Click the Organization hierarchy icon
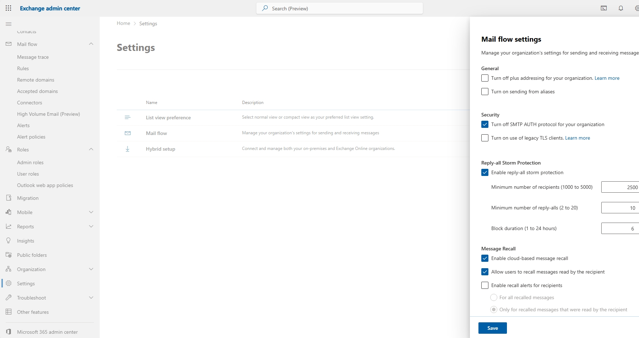This screenshot has height=338, width=639. point(9,269)
